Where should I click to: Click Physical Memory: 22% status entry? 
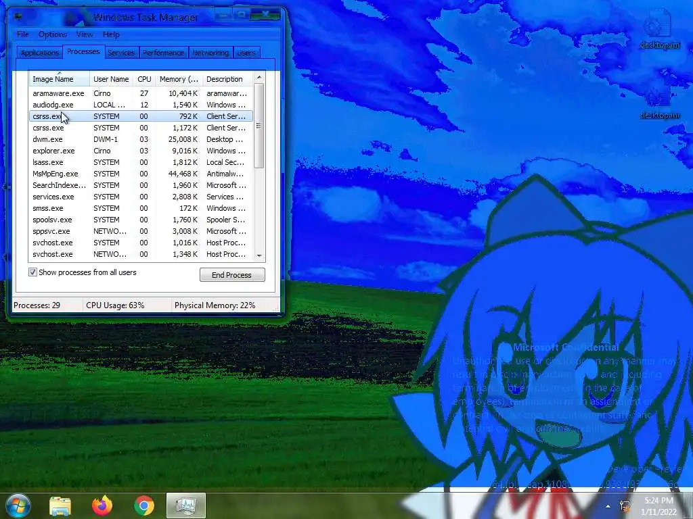tap(215, 305)
